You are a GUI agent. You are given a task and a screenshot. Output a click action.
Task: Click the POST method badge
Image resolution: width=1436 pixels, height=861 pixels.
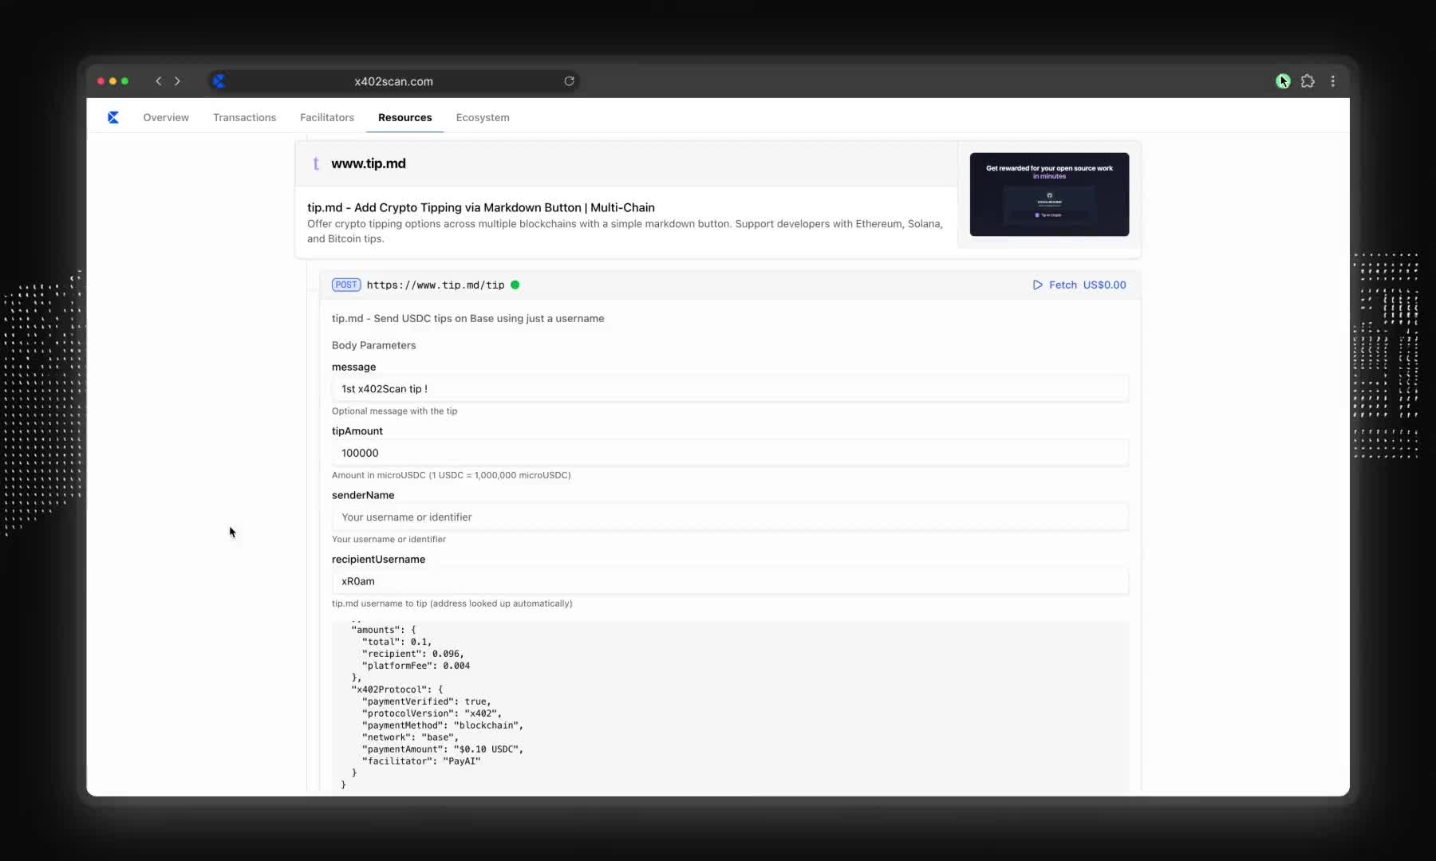tap(346, 285)
